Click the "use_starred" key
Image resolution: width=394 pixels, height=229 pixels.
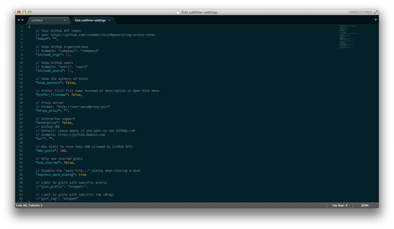[x=48, y=163]
